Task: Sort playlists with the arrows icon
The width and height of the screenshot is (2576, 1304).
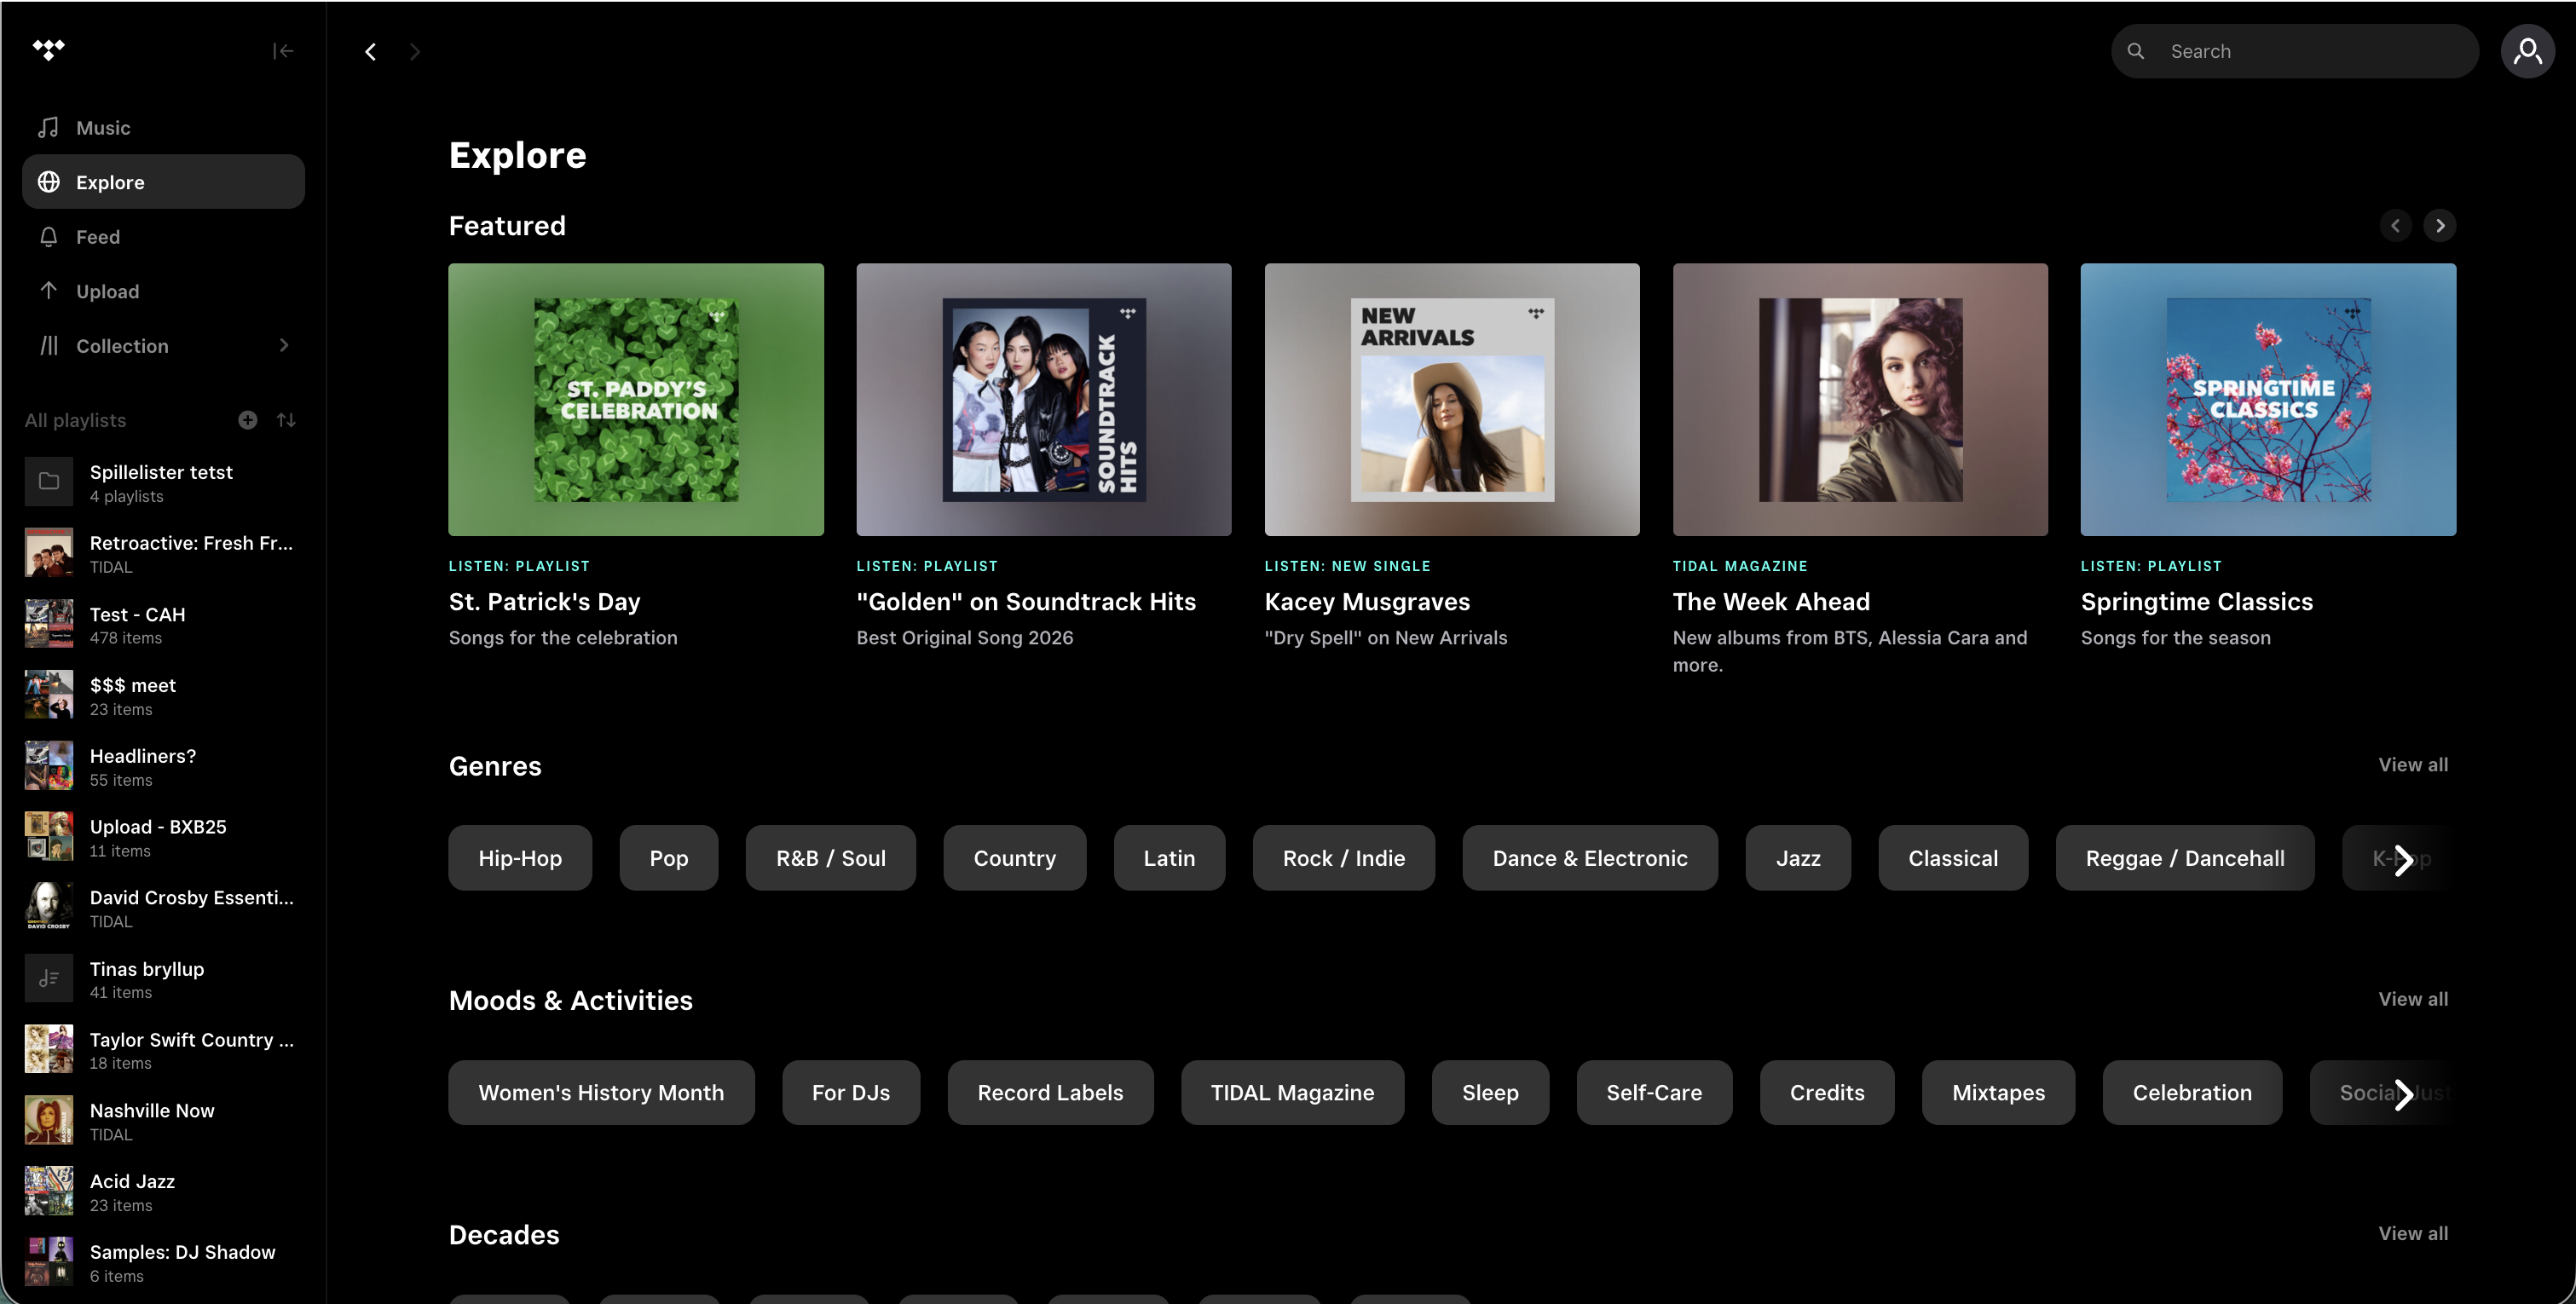Action: [286, 420]
